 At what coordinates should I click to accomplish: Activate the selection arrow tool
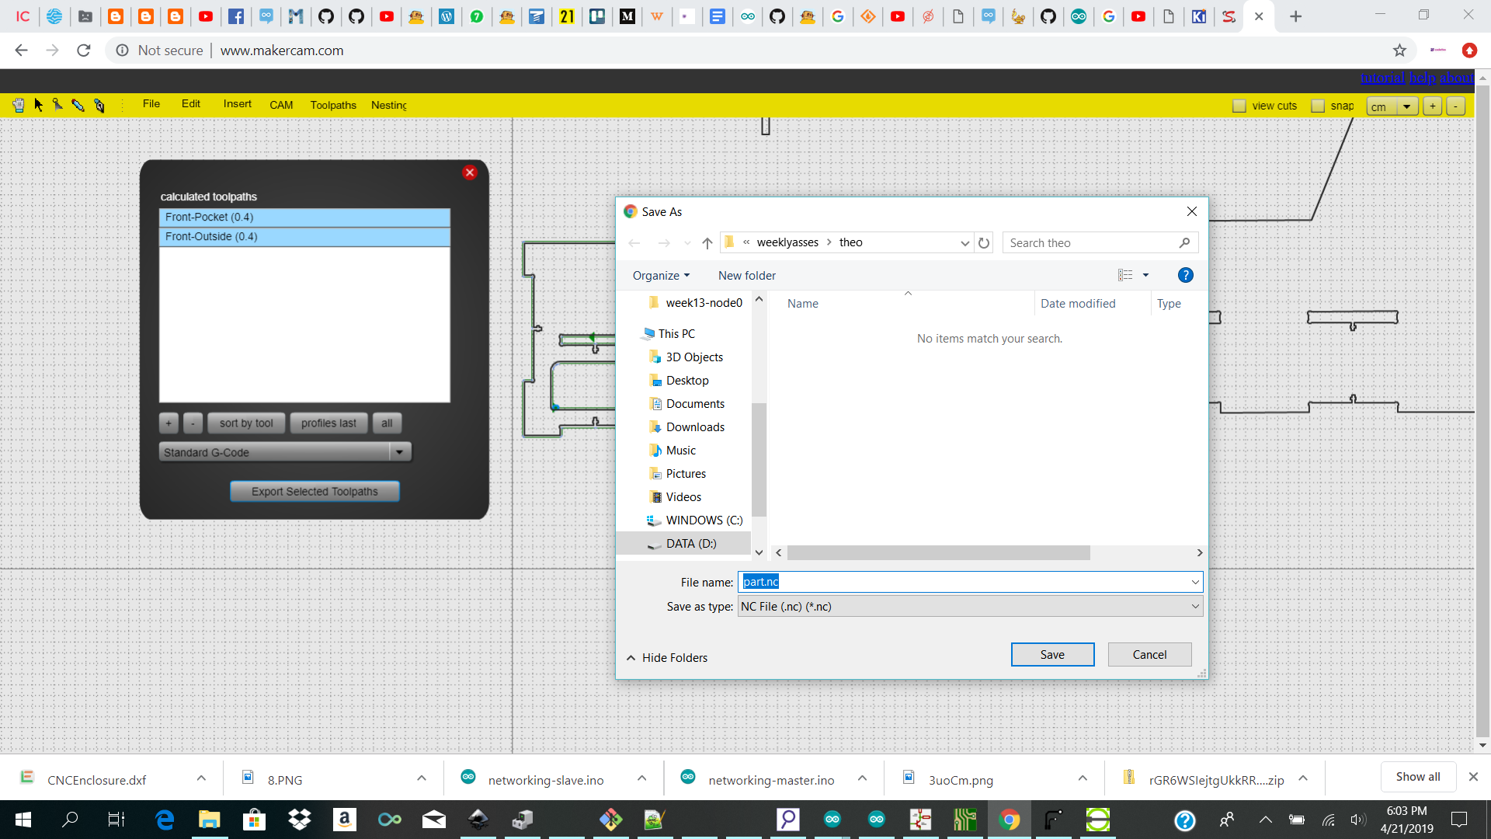[38, 105]
